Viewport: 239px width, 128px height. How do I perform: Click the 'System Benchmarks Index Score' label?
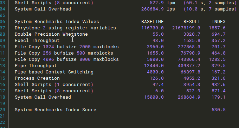coord(56,110)
